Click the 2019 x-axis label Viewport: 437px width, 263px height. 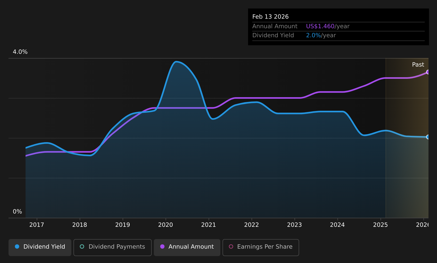[x=123, y=225]
